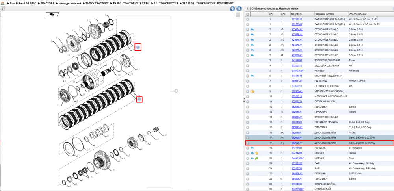Click blue arrow icon for part S4410500F
The image size is (394, 191).
(x=252, y=158)
